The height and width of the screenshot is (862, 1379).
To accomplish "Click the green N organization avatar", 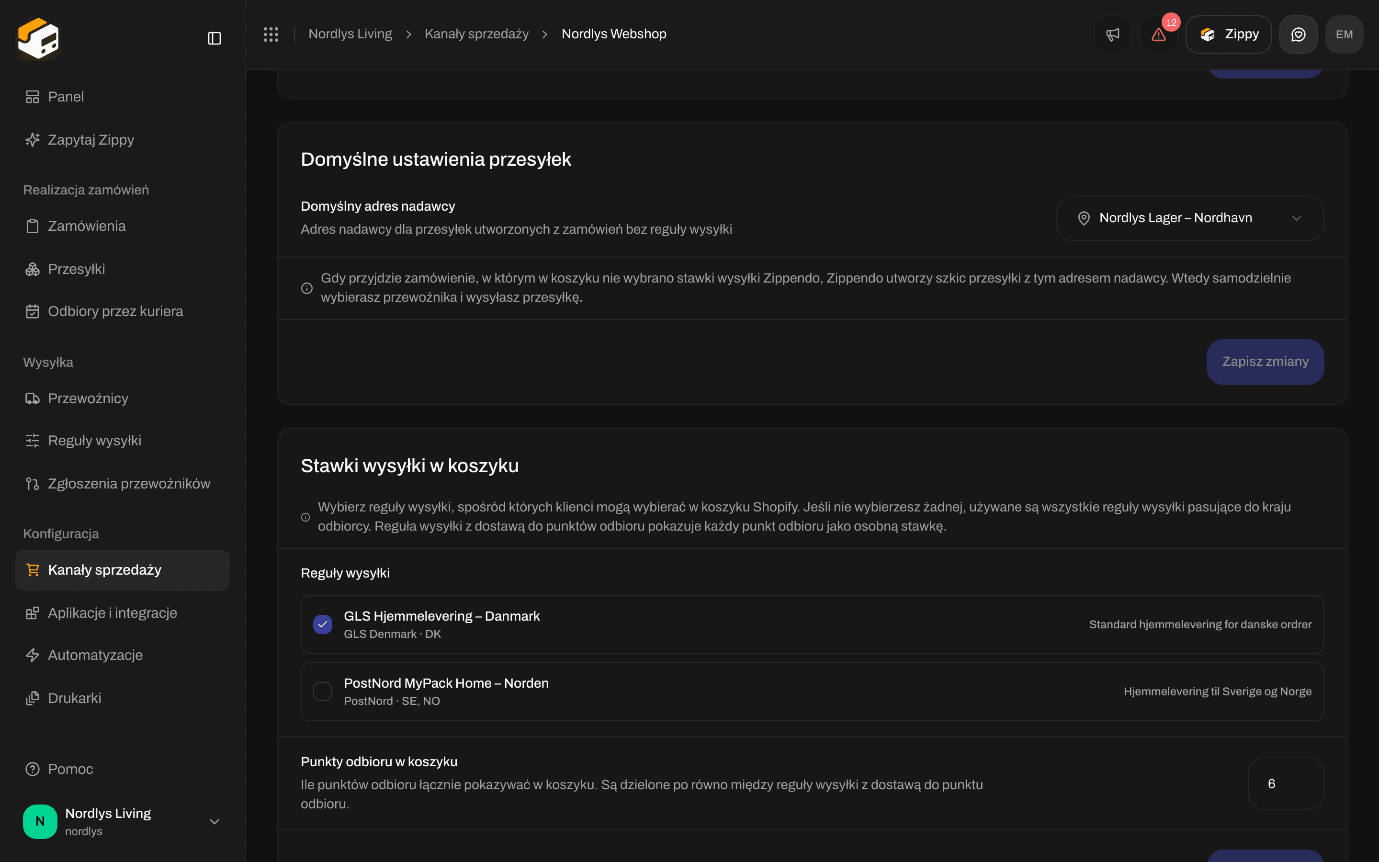I will (40, 821).
